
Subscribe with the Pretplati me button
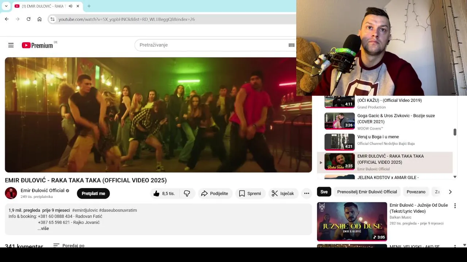coord(93,194)
